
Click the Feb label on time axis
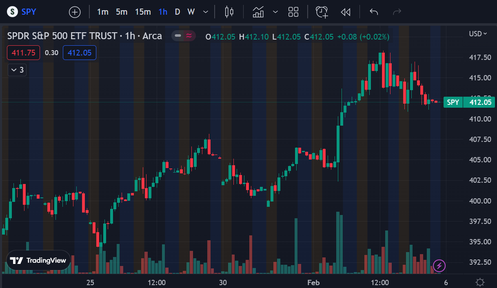(313, 283)
